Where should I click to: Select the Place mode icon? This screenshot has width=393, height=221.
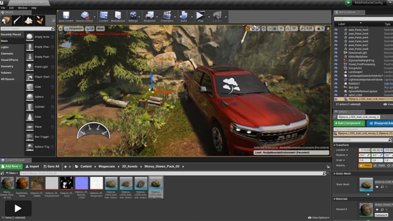point(6,20)
